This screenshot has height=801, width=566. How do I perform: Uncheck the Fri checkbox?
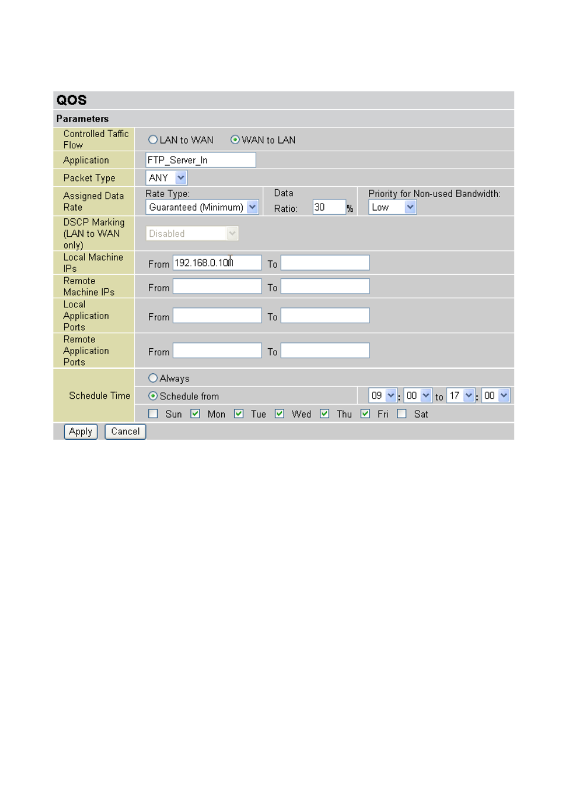click(x=365, y=414)
